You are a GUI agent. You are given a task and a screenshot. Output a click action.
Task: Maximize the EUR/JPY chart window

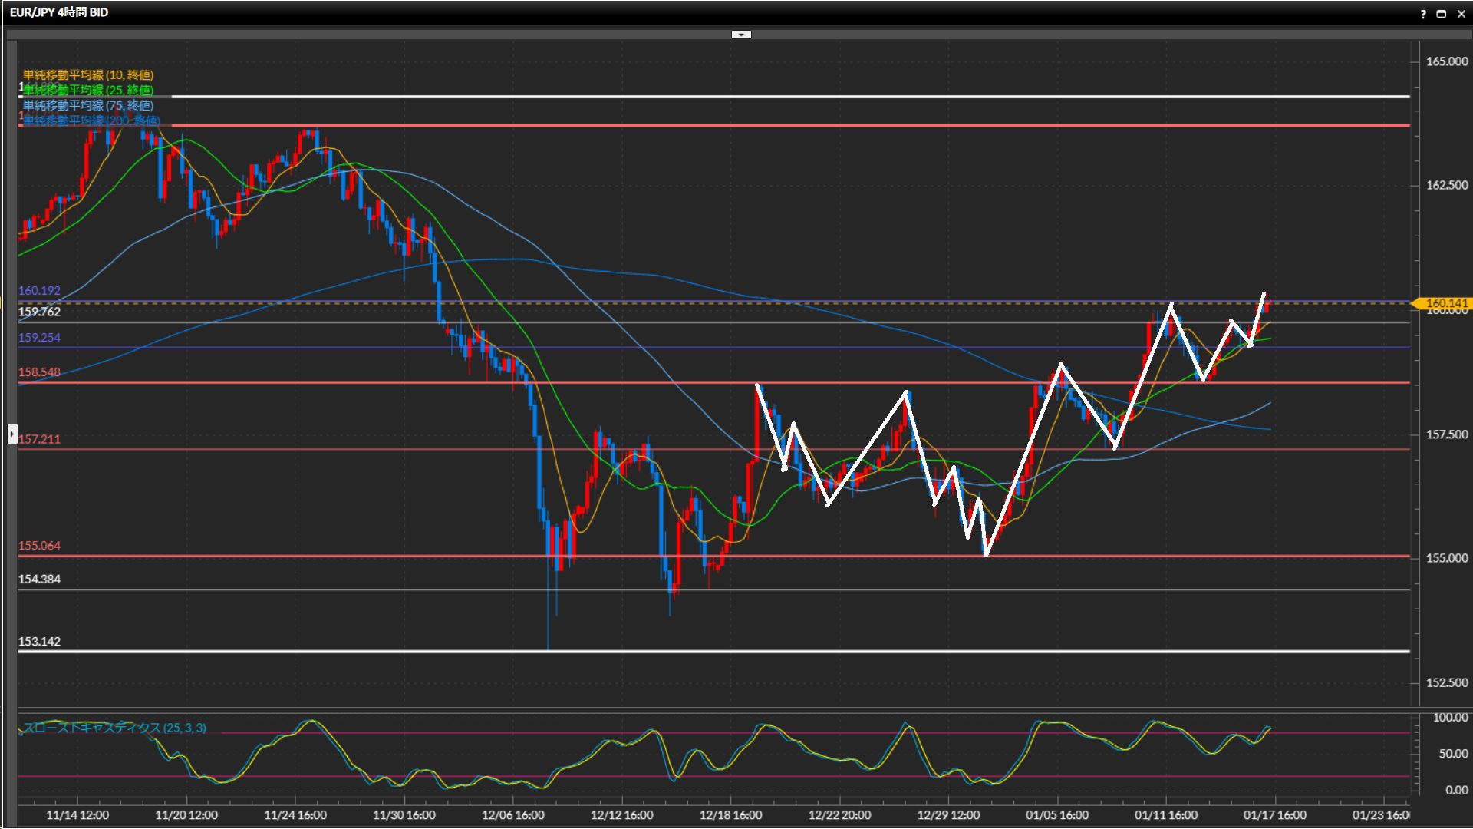click(x=1442, y=14)
